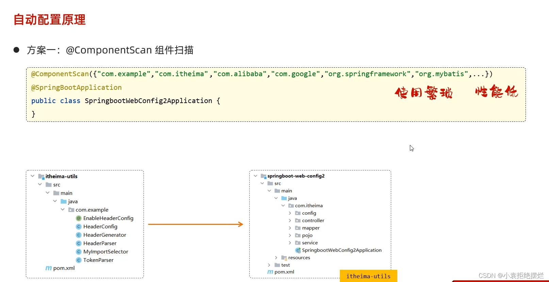Click the heading 自动配置原理
Screen dimensions: 549x282
coord(50,19)
